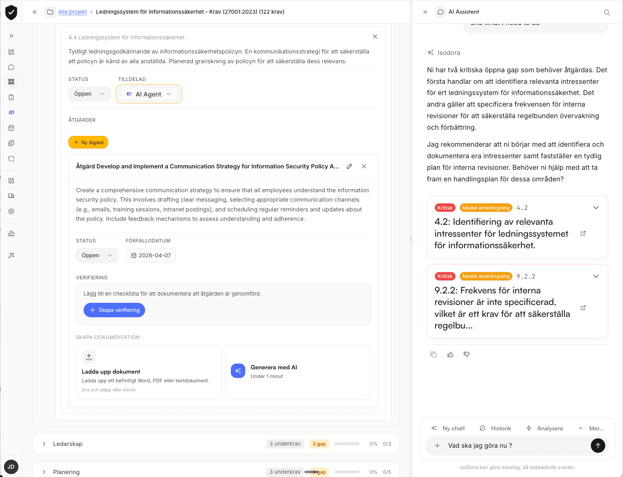Open the chat bubble icon in sidebar
This screenshot has height=477, width=623.
point(11,67)
